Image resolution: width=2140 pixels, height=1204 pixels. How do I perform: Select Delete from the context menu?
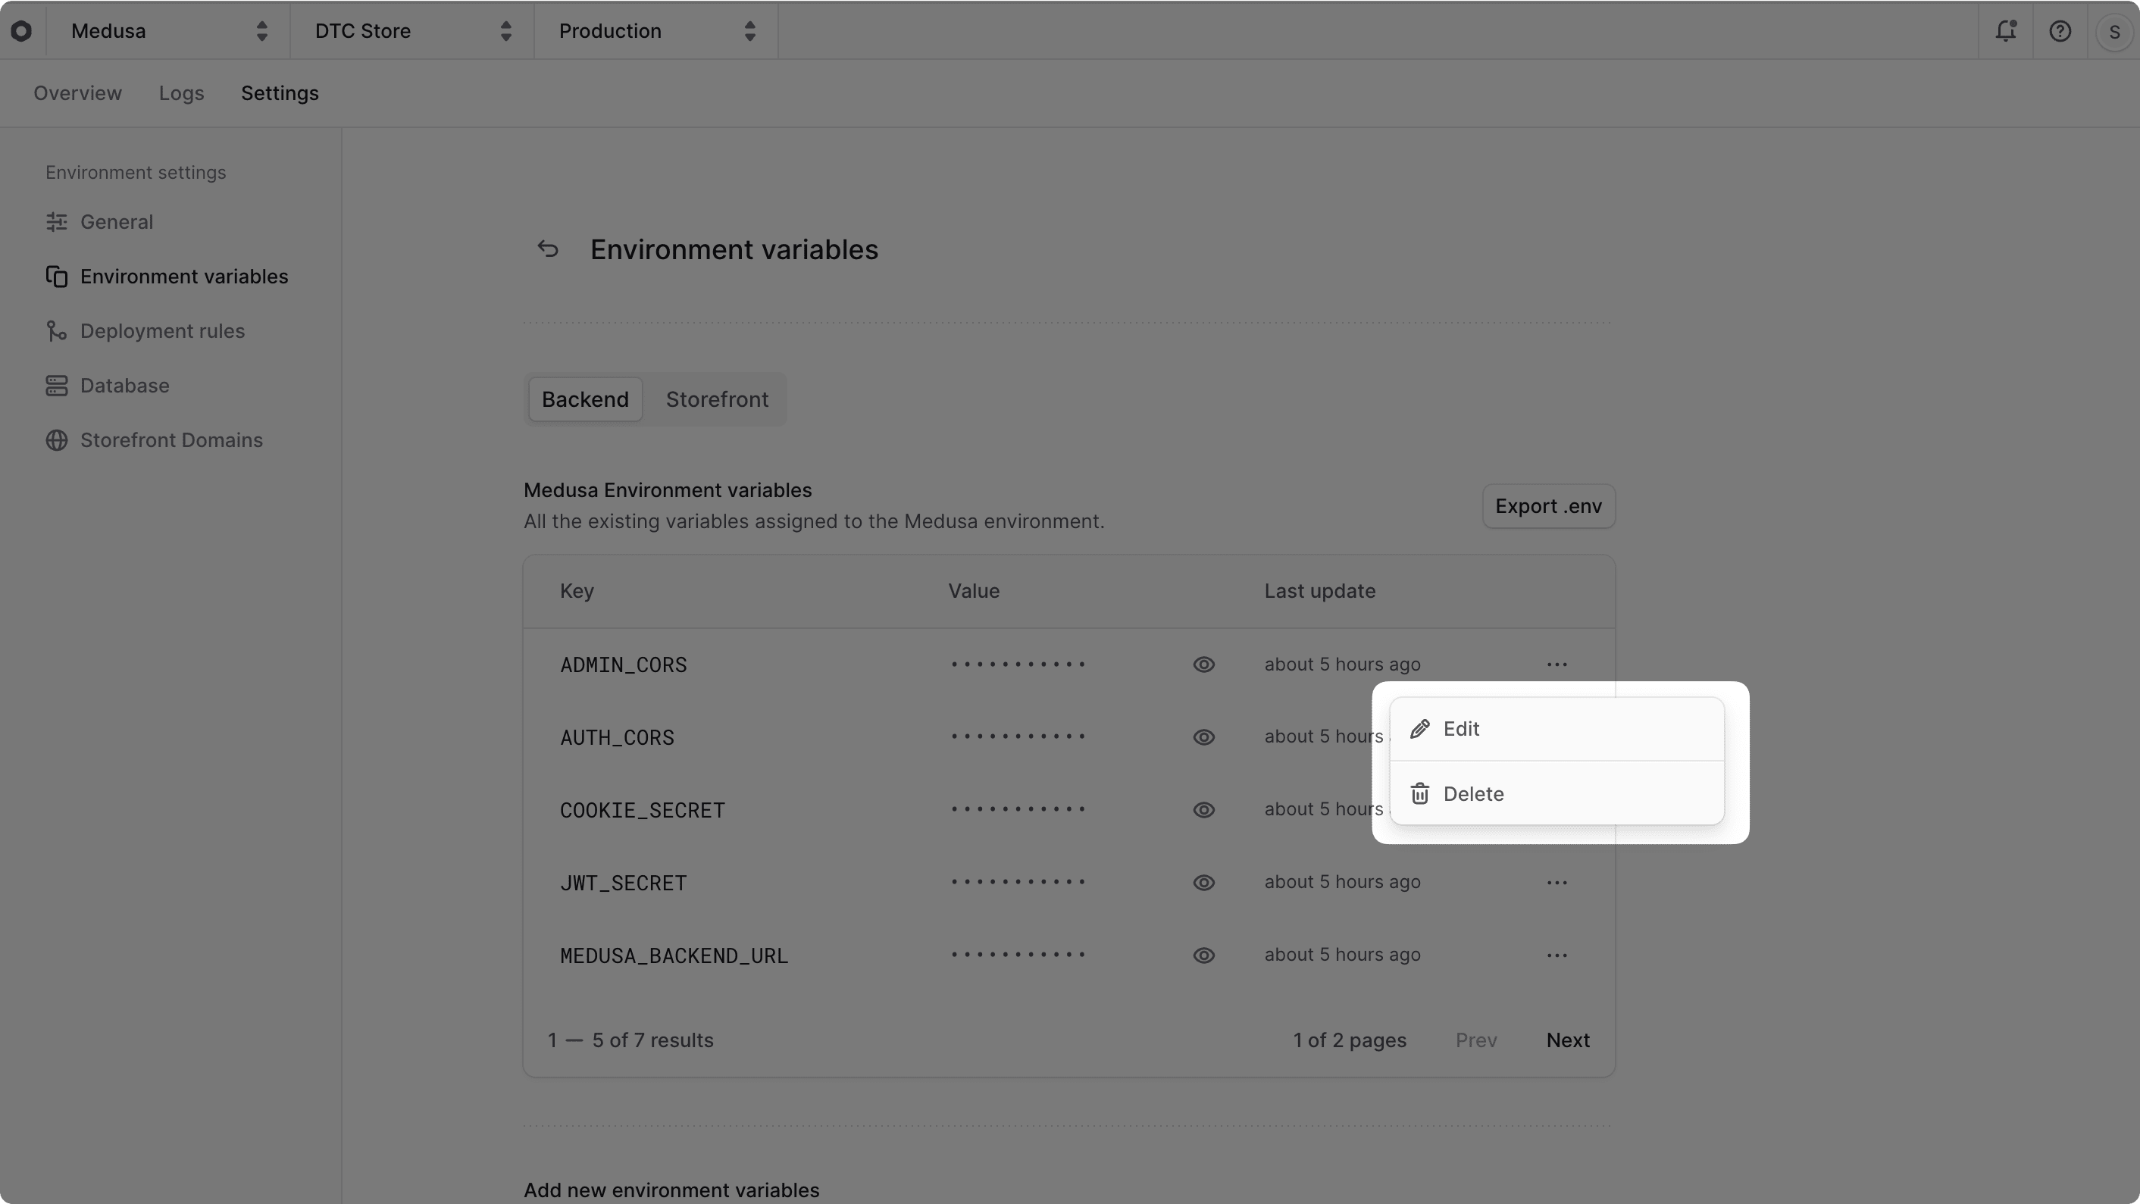pyautogui.click(x=1474, y=793)
